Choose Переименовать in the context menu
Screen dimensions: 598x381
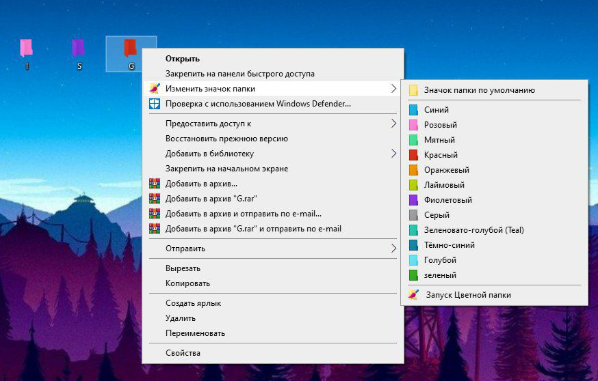pos(273,333)
